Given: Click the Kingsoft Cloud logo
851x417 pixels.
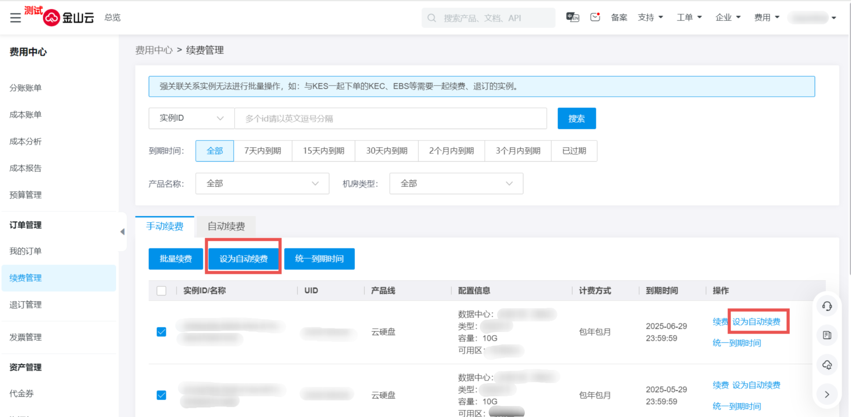Looking at the screenshot, I should click(x=69, y=18).
